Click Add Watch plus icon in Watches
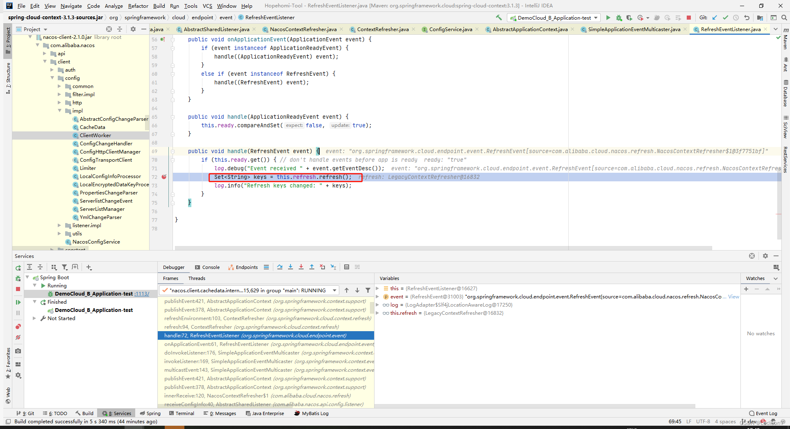The width and height of the screenshot is (790, 429). click(x=746, y=289)
